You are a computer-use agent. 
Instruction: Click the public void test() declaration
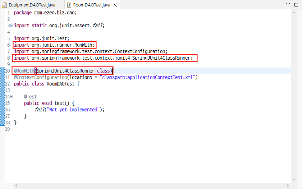(49, 103)
